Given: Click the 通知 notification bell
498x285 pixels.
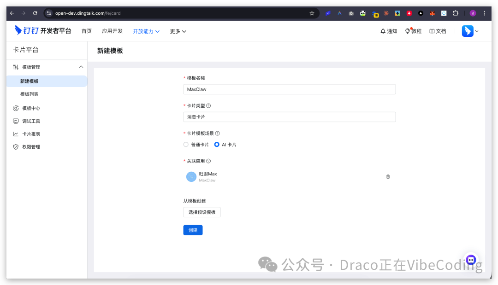Looking at the screenshot, I should 389,31.
